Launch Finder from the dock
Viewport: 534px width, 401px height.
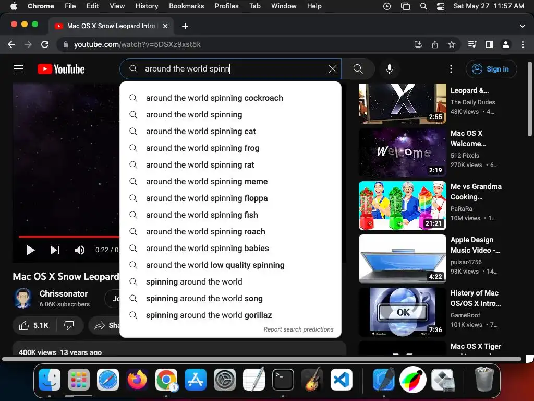coord(50,379)
